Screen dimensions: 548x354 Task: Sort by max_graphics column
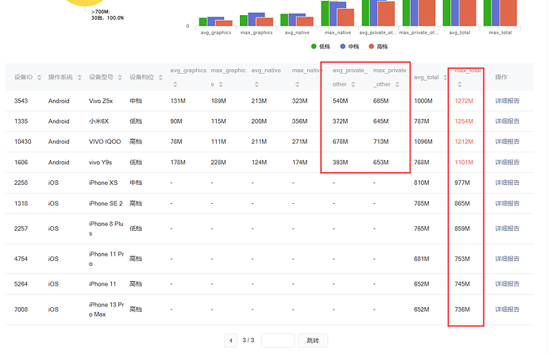[221, 84]
